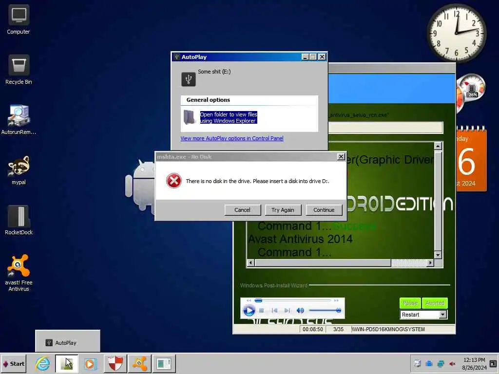Screen dimensions: 499x374
Task: Open the Recycle Bin desktop icon
Action: point(19,70)
